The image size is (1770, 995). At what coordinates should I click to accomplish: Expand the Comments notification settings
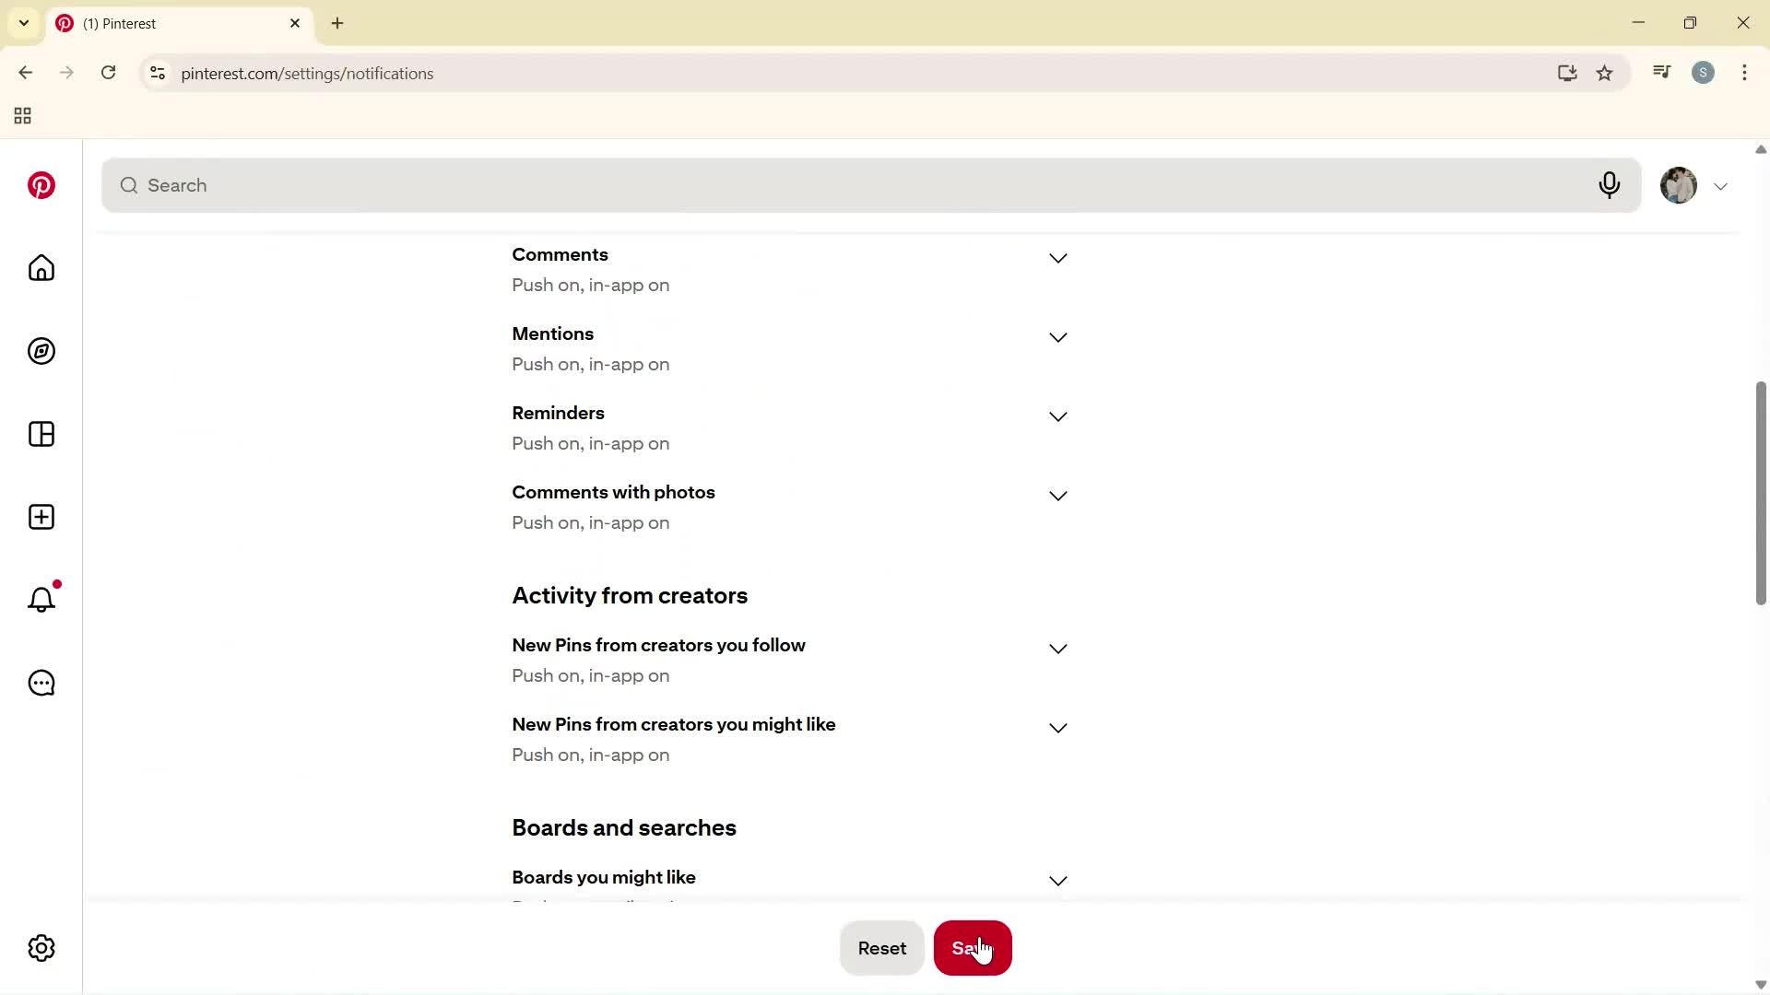coord(1057,258)
